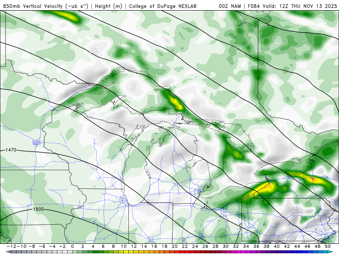This screenshot has height=254, width=339.
Task: Click the F084 forecast hour text
Action: (x=254, y=6)
